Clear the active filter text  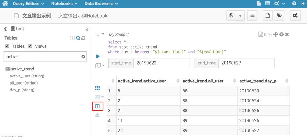tap(83, 57)
